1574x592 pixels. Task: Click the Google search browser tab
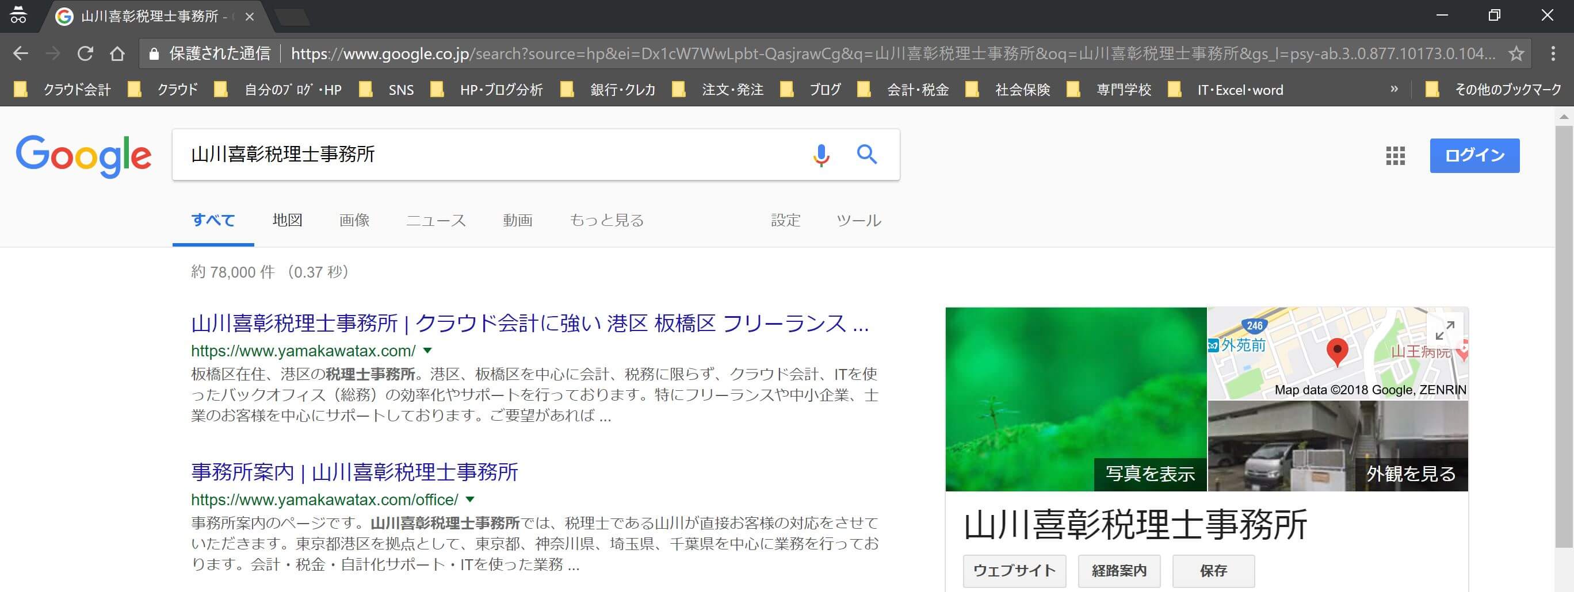156,17
